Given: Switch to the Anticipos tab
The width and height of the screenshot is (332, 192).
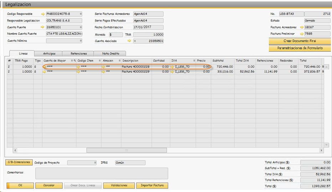Looking at the screenshot, I should (x=49, y=53).
